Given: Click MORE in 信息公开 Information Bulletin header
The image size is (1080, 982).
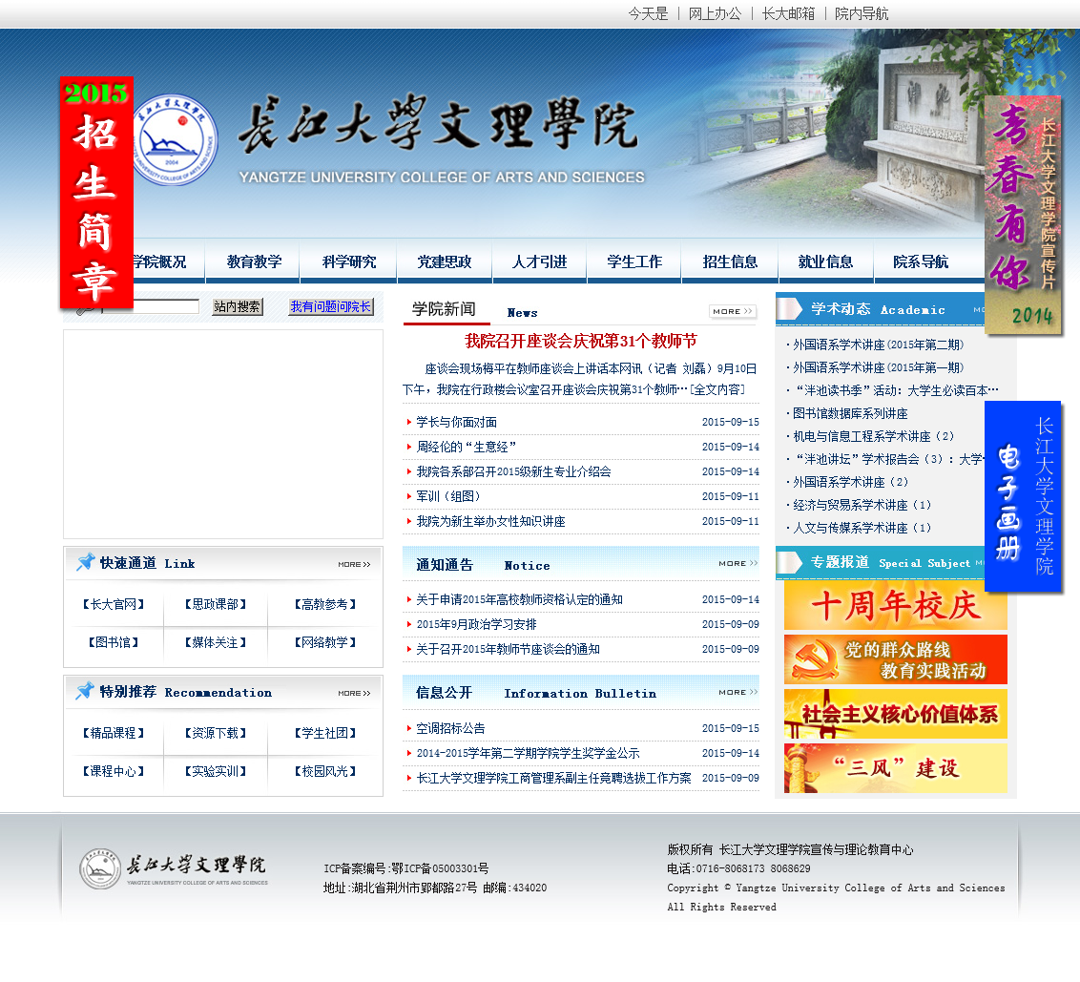Looking at the screenshot, I should pyautogui.click(x=737, y=692).
